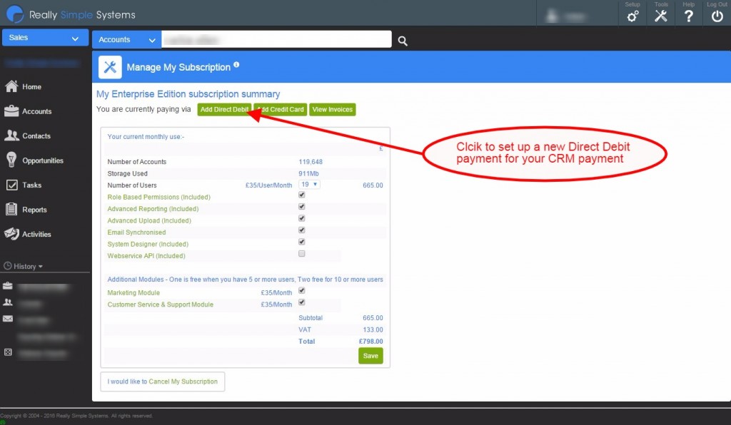Log out using the power icon
Screen dimensions: 731x425
717,15
